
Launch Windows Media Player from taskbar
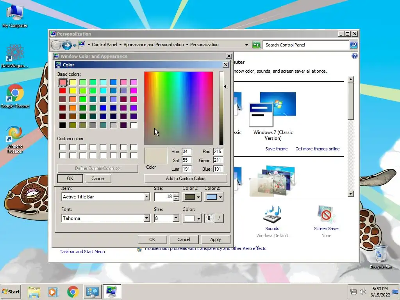click(53, 291)
